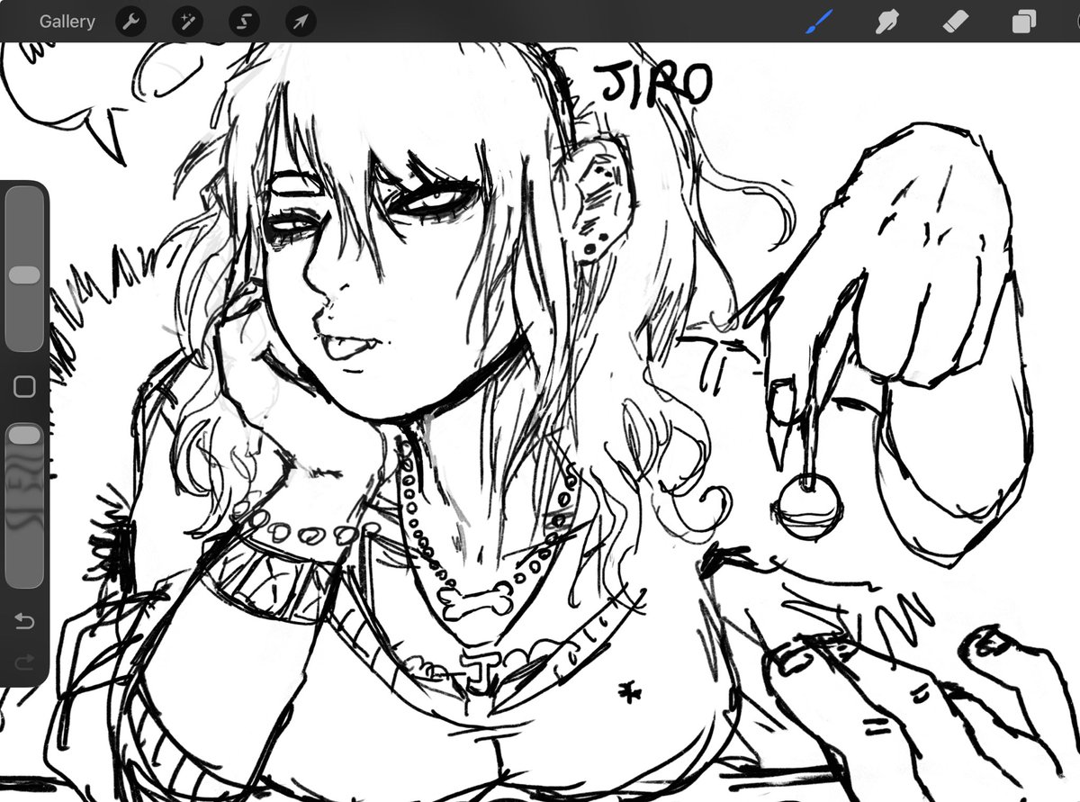Select the Brush tool

coord(819,22)
